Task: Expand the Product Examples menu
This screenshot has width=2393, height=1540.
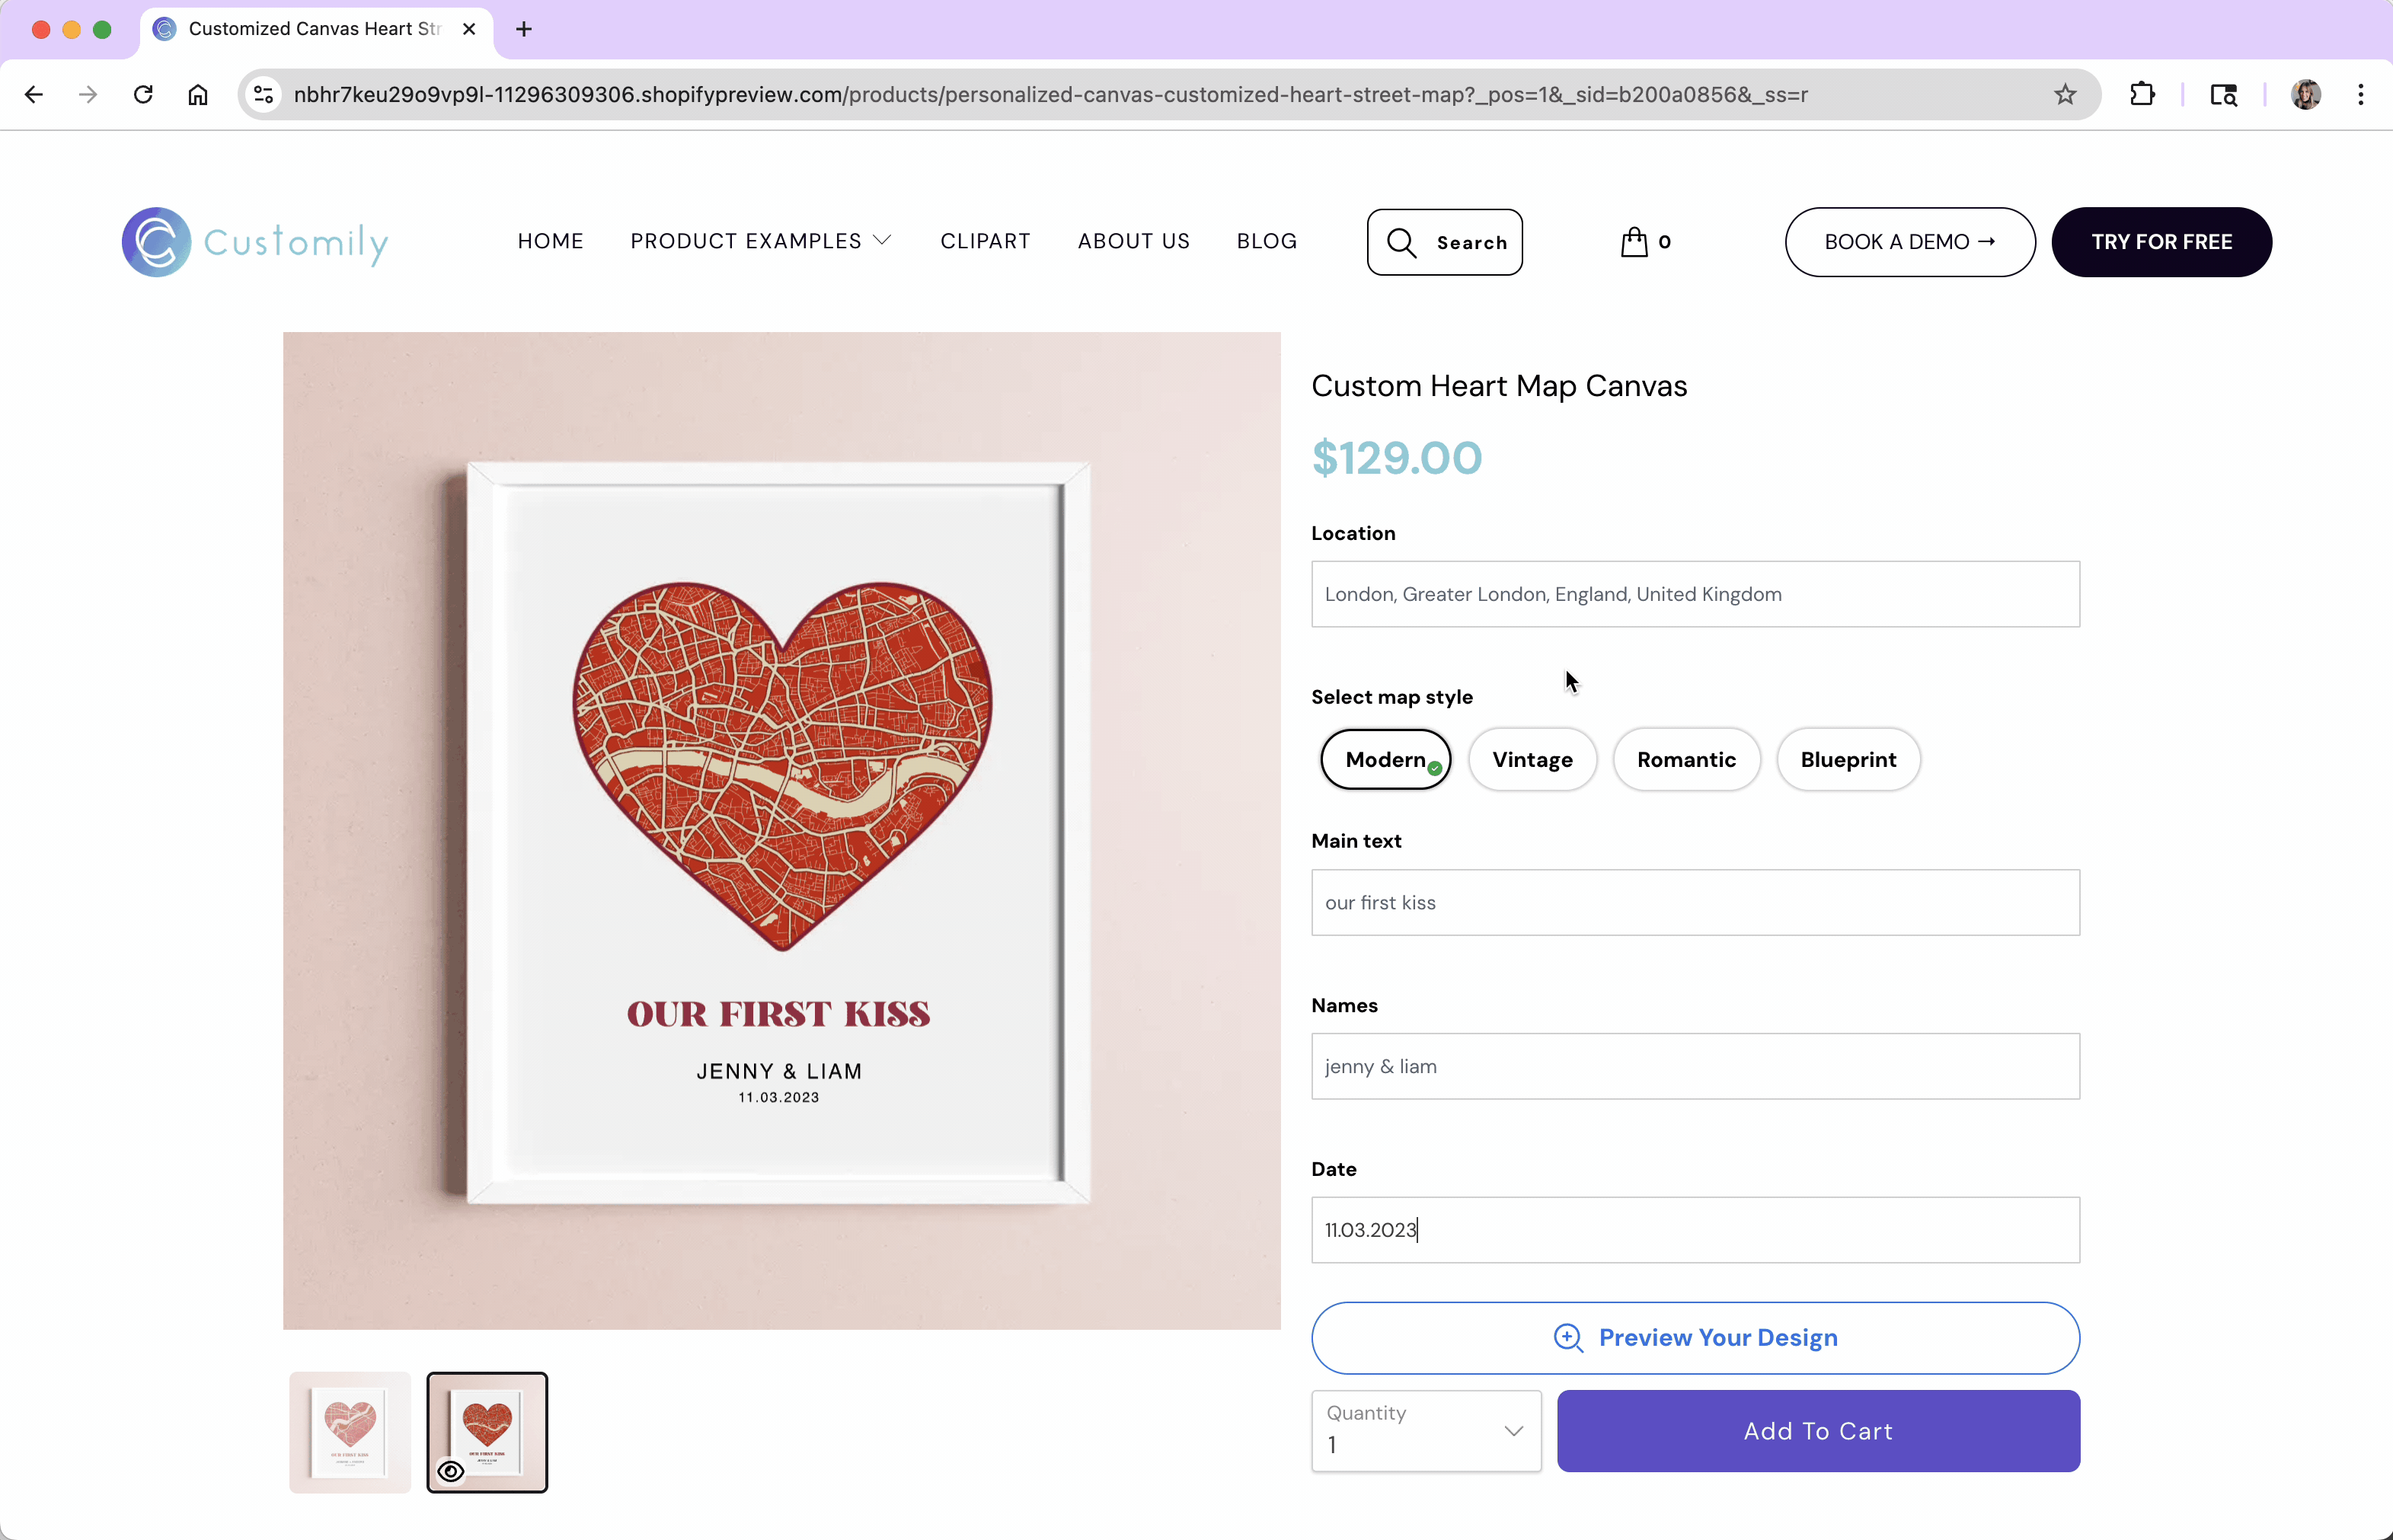Action: pyautogui.click(x=760, y=242)
